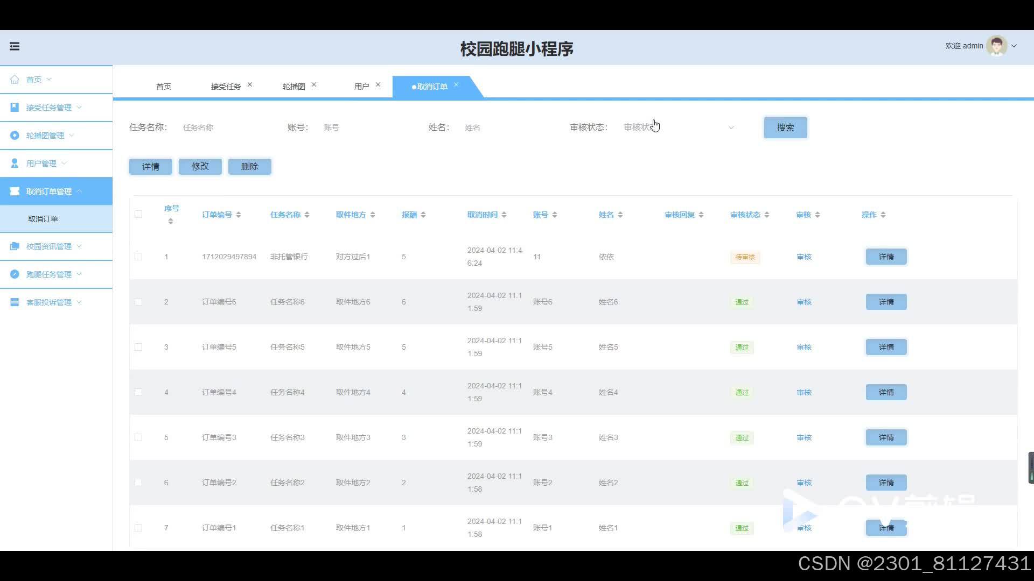1034x581 pixels.
Task: Collapse the sidebar with hamburger icon
Action: 15,46
